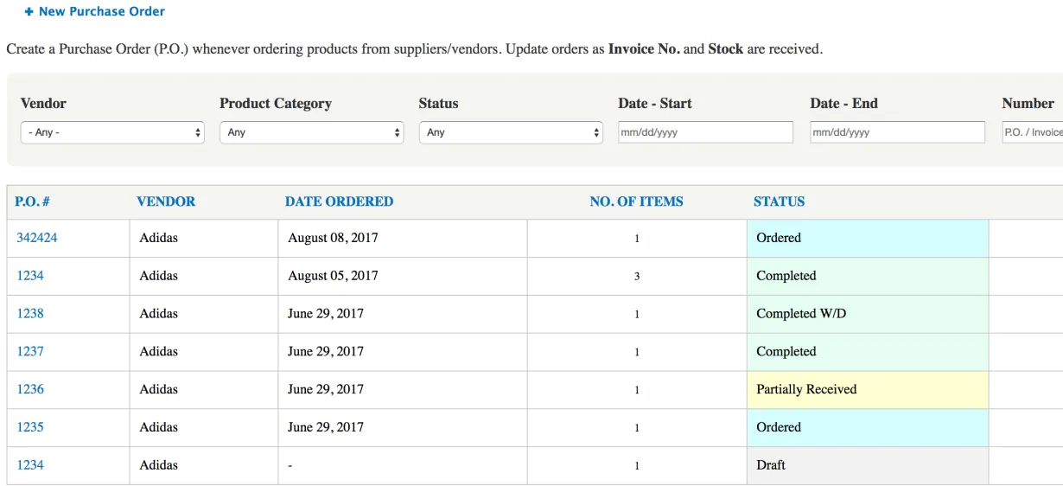Click the Completed W/D status cell
Screen dimensions: 1063x486
868,314
